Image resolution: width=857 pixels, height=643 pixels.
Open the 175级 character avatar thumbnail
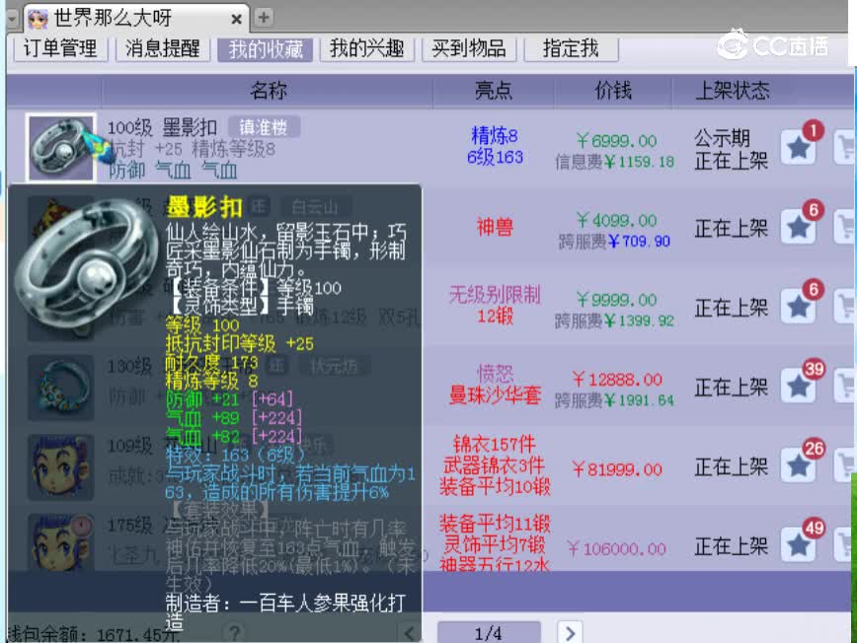point(60,541)
